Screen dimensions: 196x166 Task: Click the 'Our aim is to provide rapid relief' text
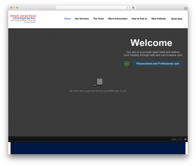(153, 54)
